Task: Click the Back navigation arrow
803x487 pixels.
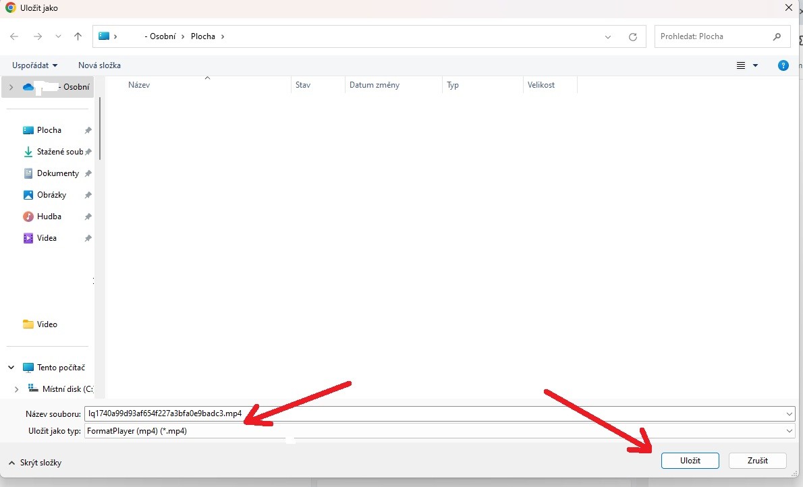Action: 14,36
